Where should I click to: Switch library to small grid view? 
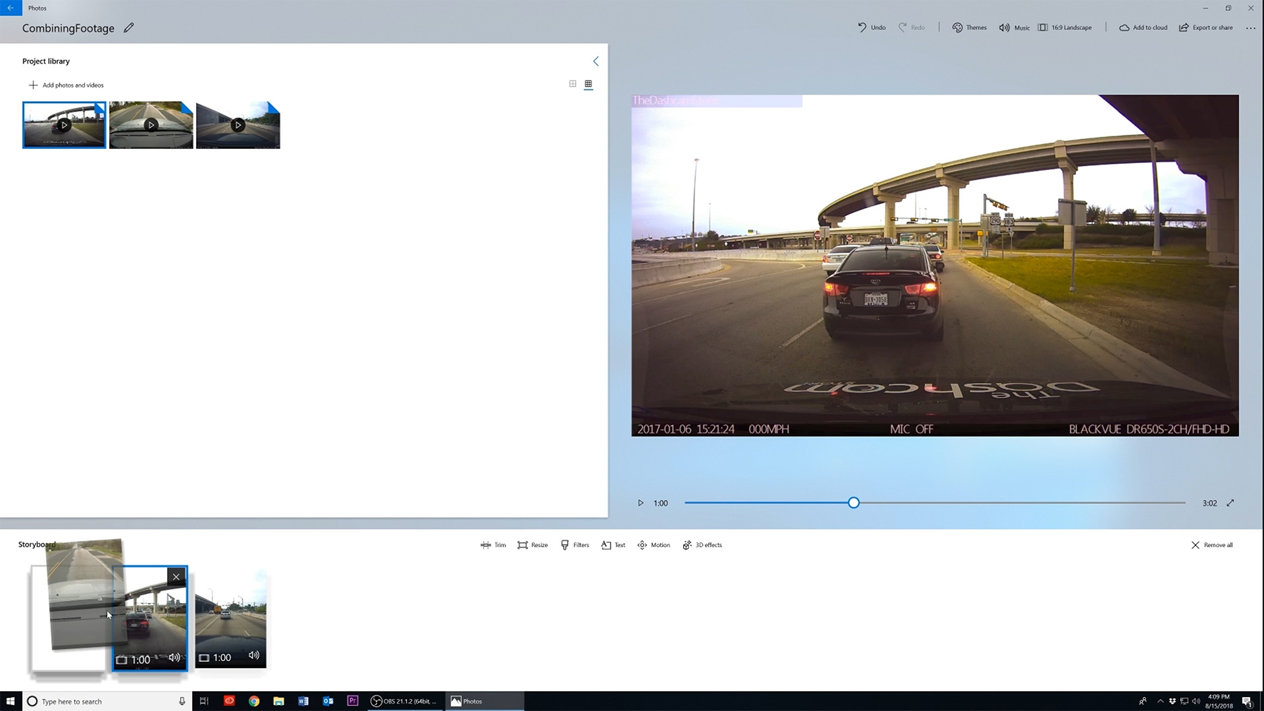(589, 84)
